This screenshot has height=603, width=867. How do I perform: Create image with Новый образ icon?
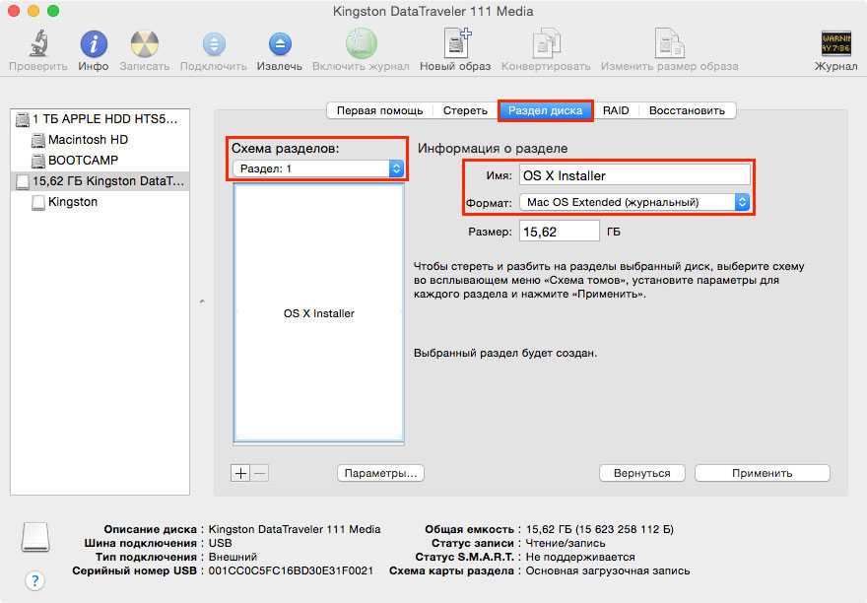456,43
